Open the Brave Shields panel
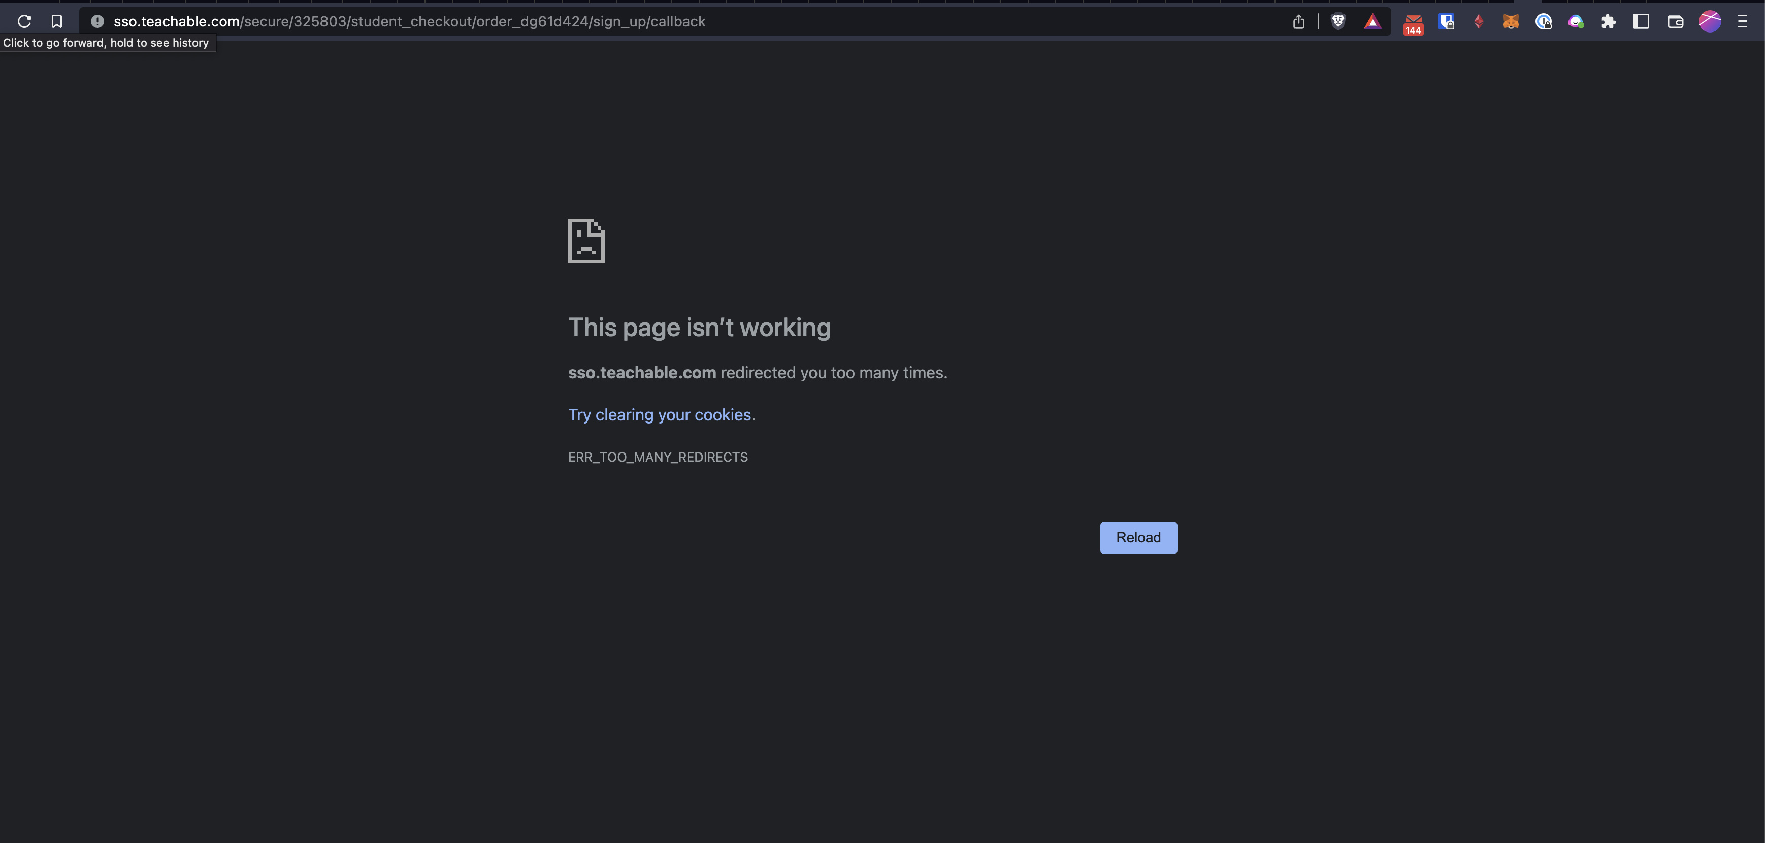Image resolution: width=1765 pixels, height=843 pixels. pyautogui.click(x=1338, y=21)
